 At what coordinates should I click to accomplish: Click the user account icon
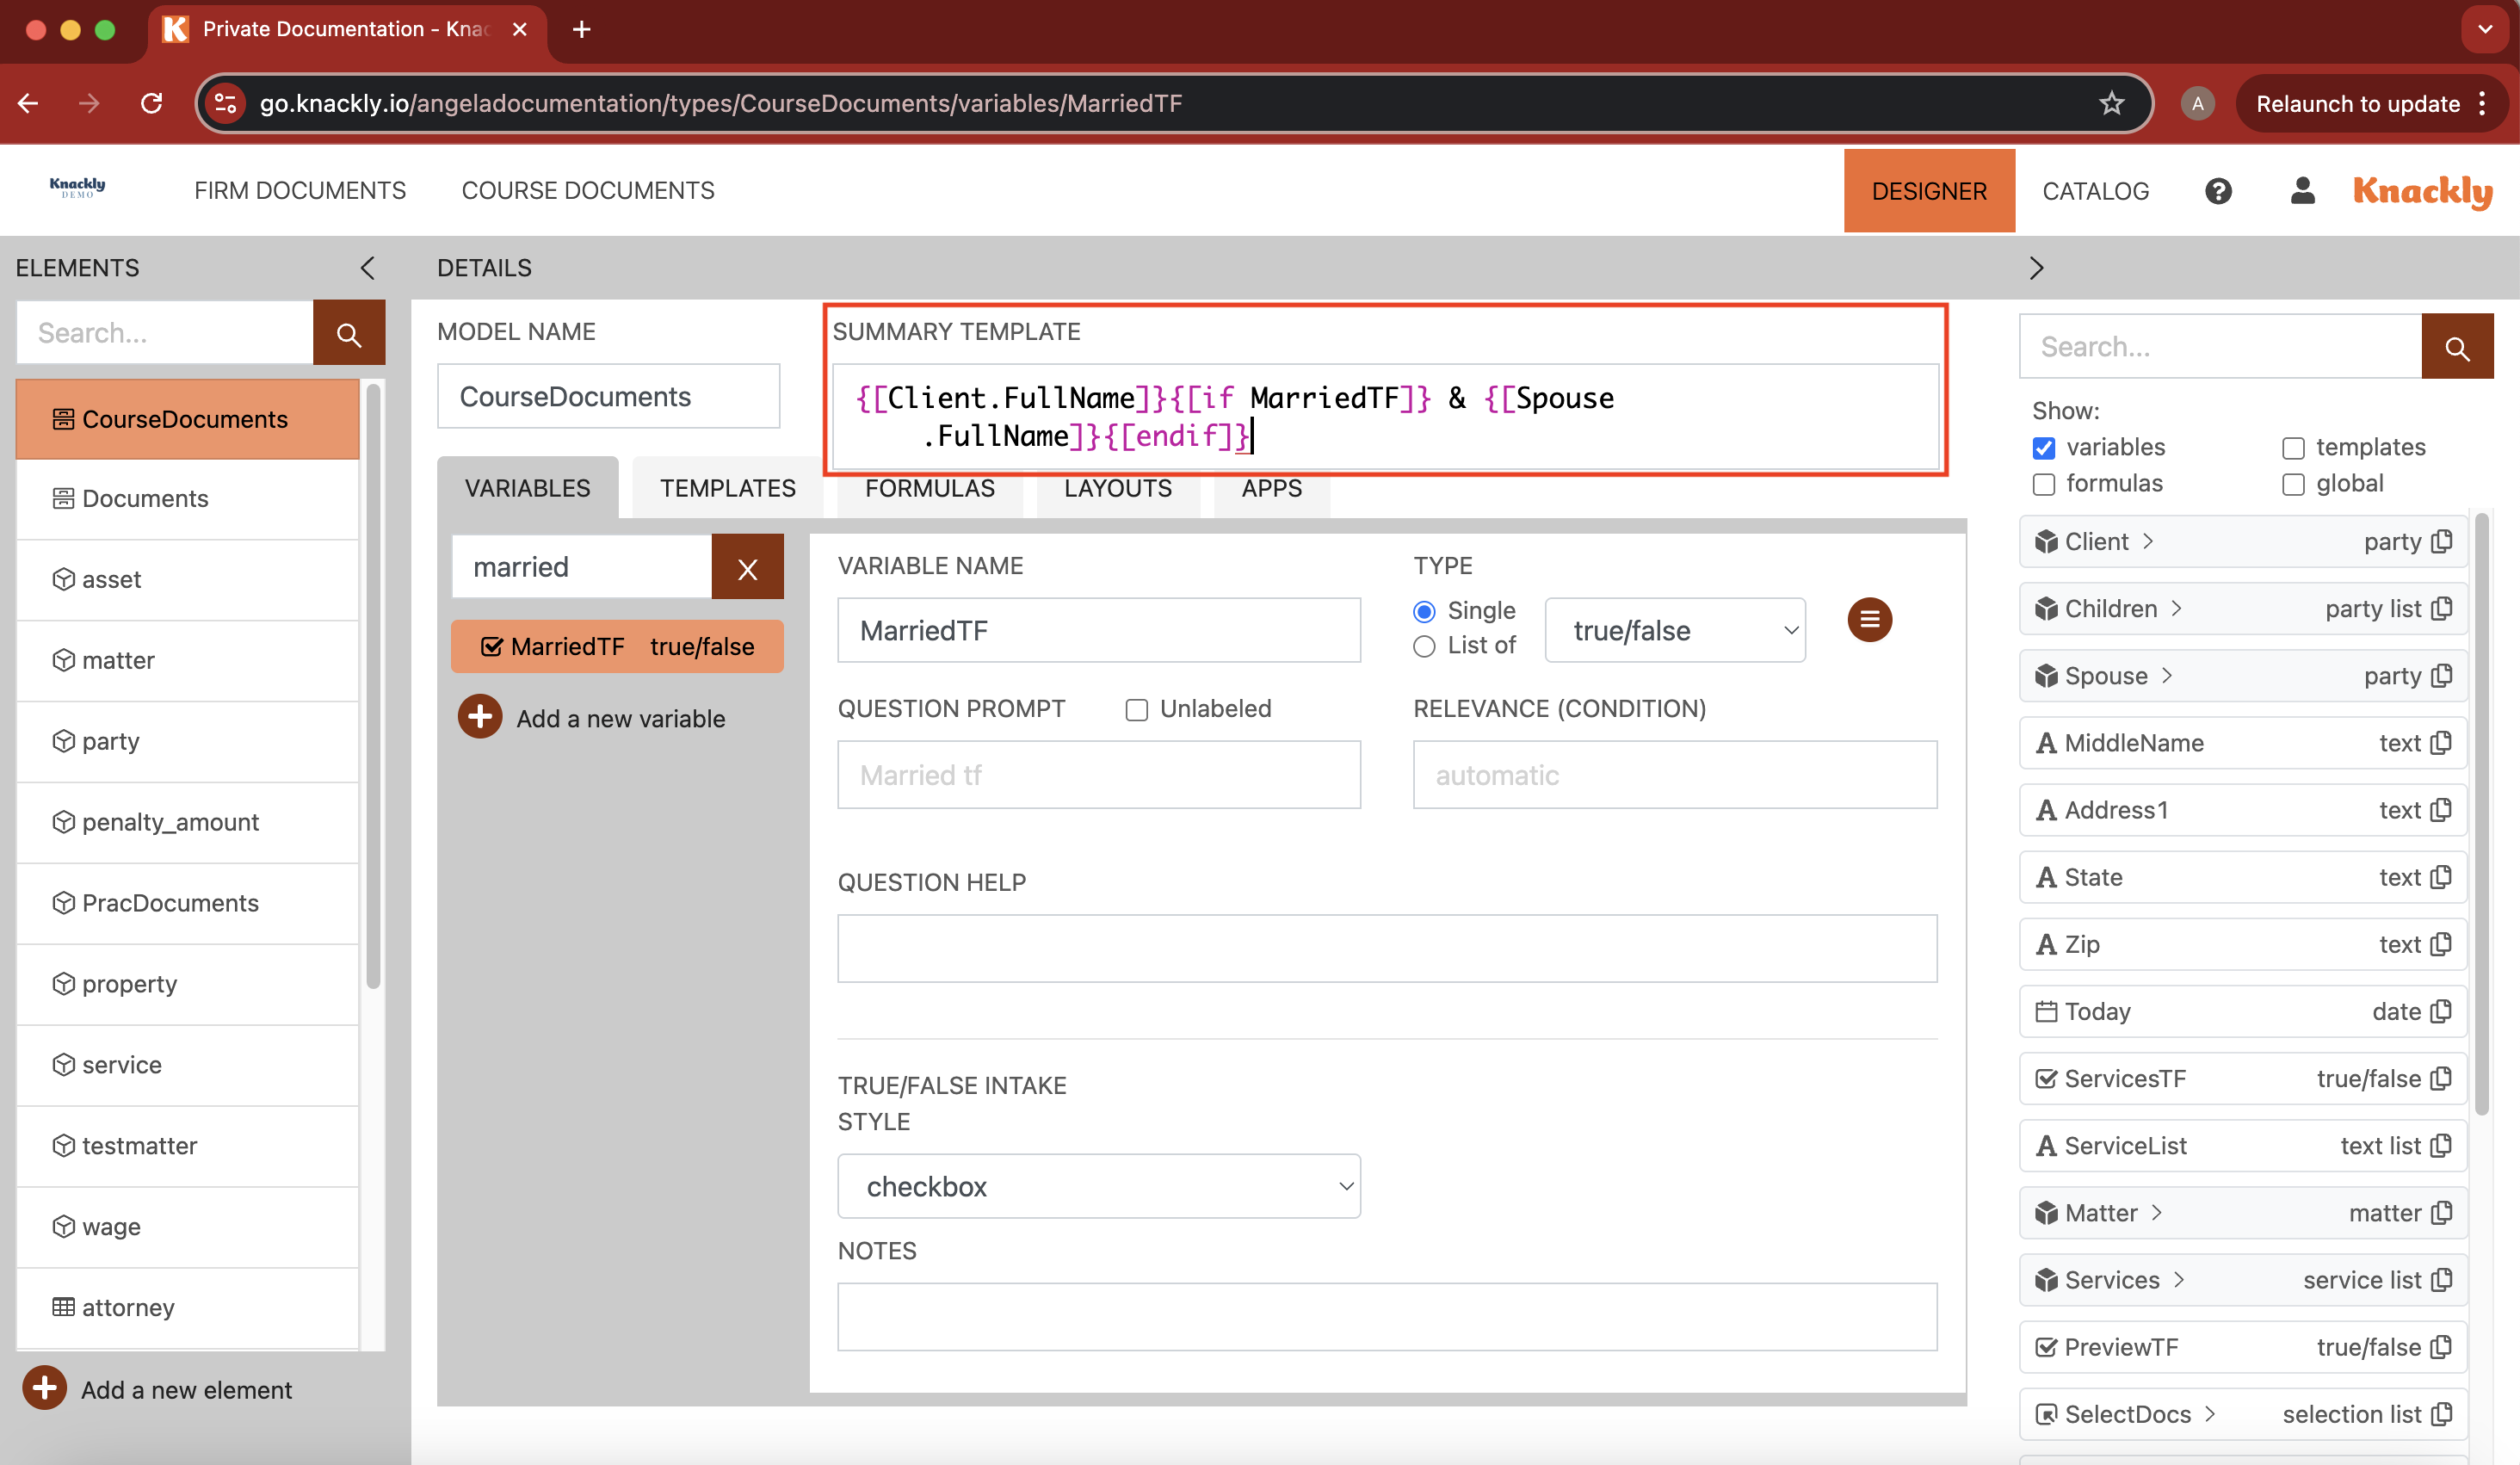[2302, 191]
